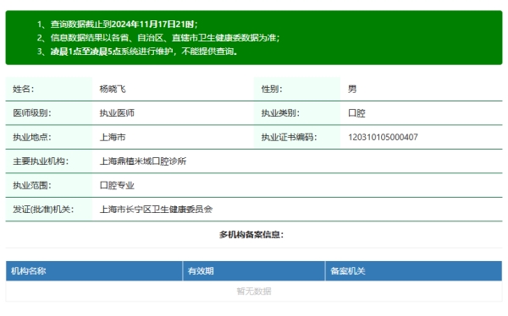
Task: Select the 口腔 category value
Action: pos(356,113)
